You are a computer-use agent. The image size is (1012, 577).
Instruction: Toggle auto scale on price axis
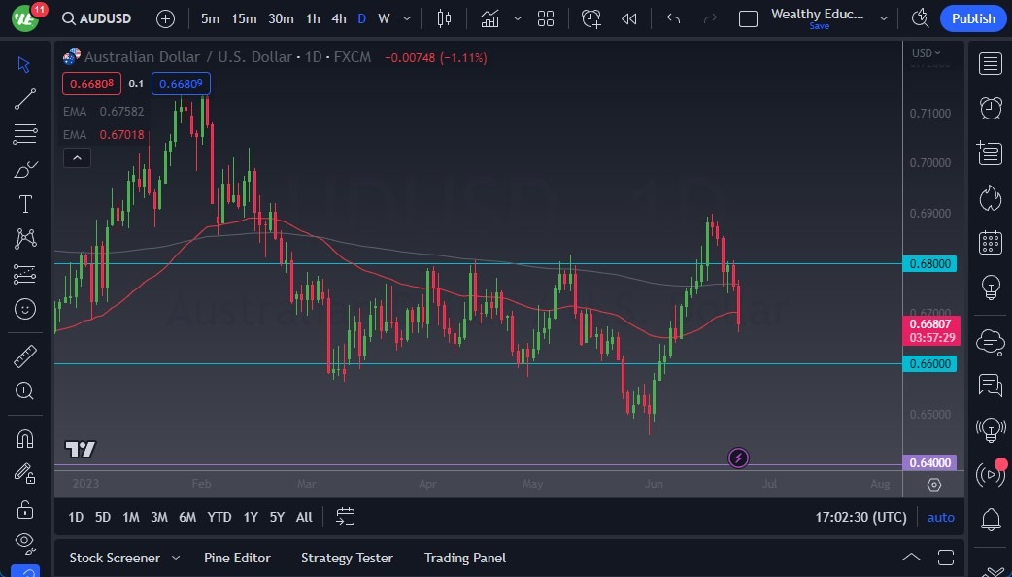coord(940,517)
